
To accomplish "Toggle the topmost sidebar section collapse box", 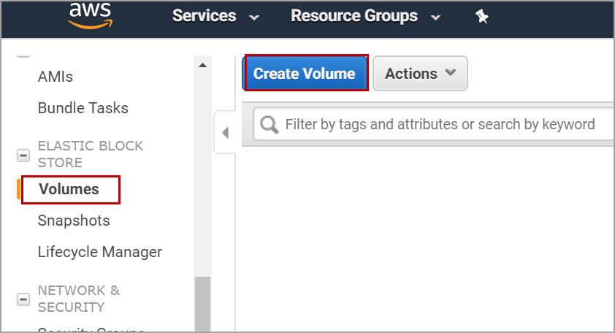I will 23,53.
